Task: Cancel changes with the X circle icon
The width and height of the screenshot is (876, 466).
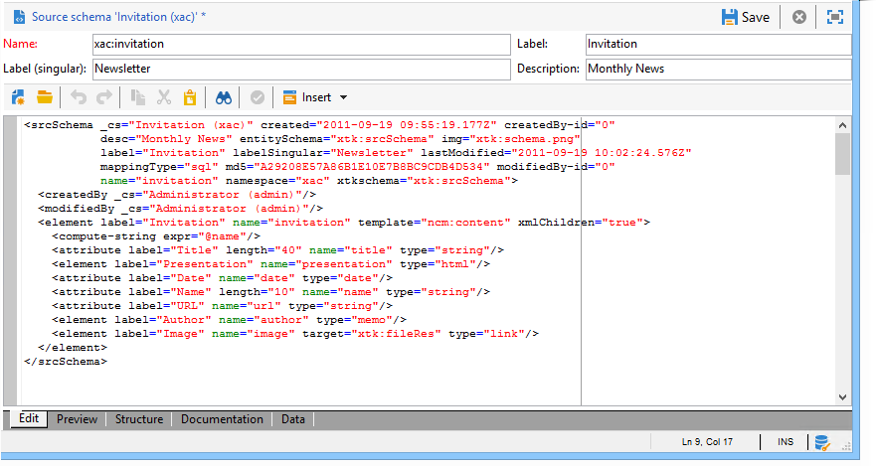Action: pos(799,17)
